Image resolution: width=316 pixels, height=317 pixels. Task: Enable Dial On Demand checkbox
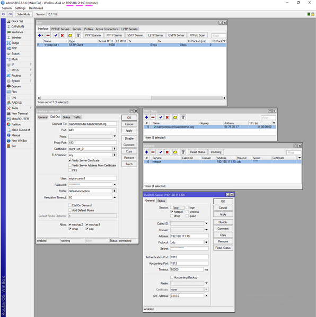(x=70, y=205)
